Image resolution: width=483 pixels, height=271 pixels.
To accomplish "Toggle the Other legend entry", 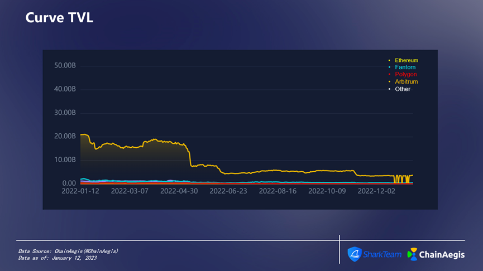I will click(x=400, y=89).
